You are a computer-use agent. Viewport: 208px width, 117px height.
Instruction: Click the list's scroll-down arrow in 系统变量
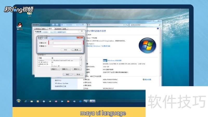(80, 65)
